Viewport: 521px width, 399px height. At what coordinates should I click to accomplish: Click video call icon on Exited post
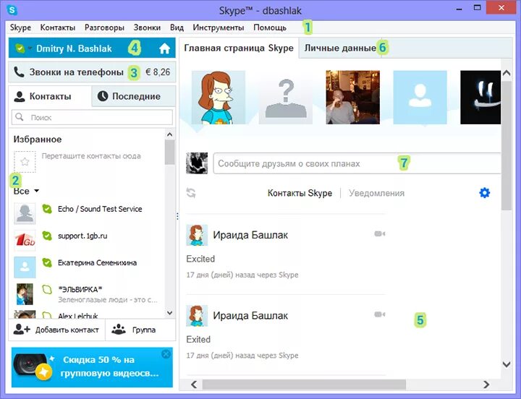tap(380, 314)
